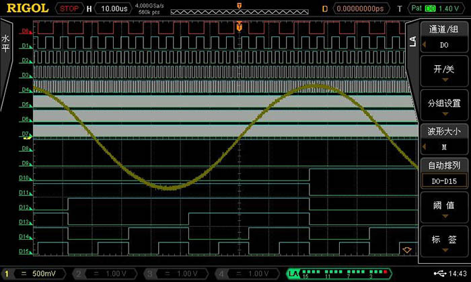Select the D0 digital channel label
This screenshot has height=282, width=471.
tap(25, 32)
